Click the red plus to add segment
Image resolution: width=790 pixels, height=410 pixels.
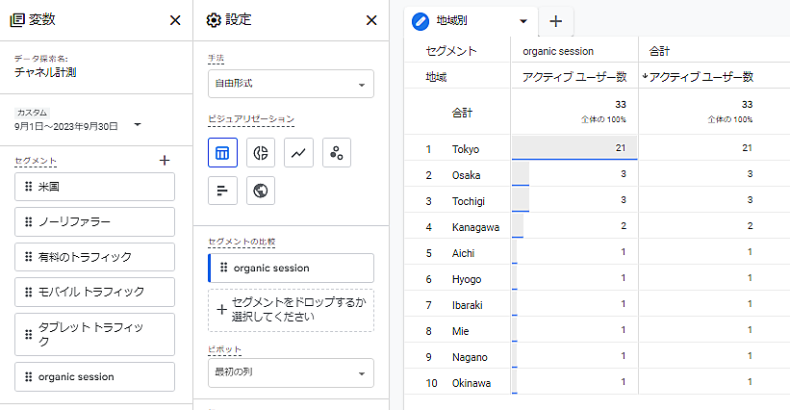pyautogui.click(x=165, y=161)
